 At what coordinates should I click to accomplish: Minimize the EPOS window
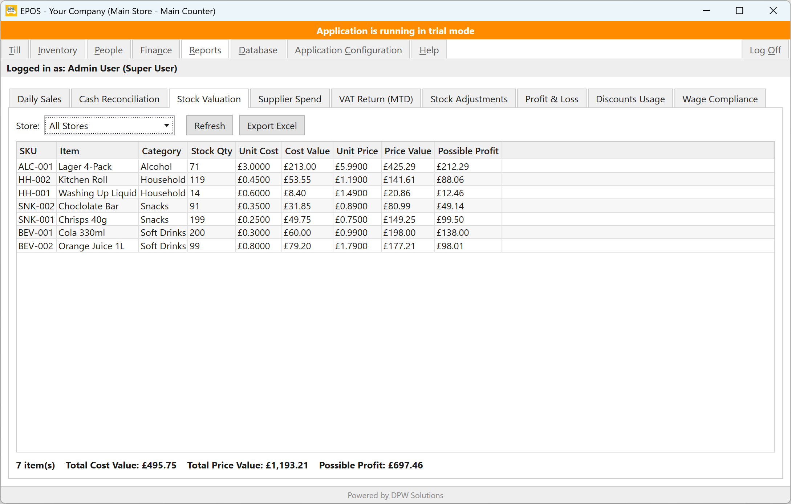[706, 11]
